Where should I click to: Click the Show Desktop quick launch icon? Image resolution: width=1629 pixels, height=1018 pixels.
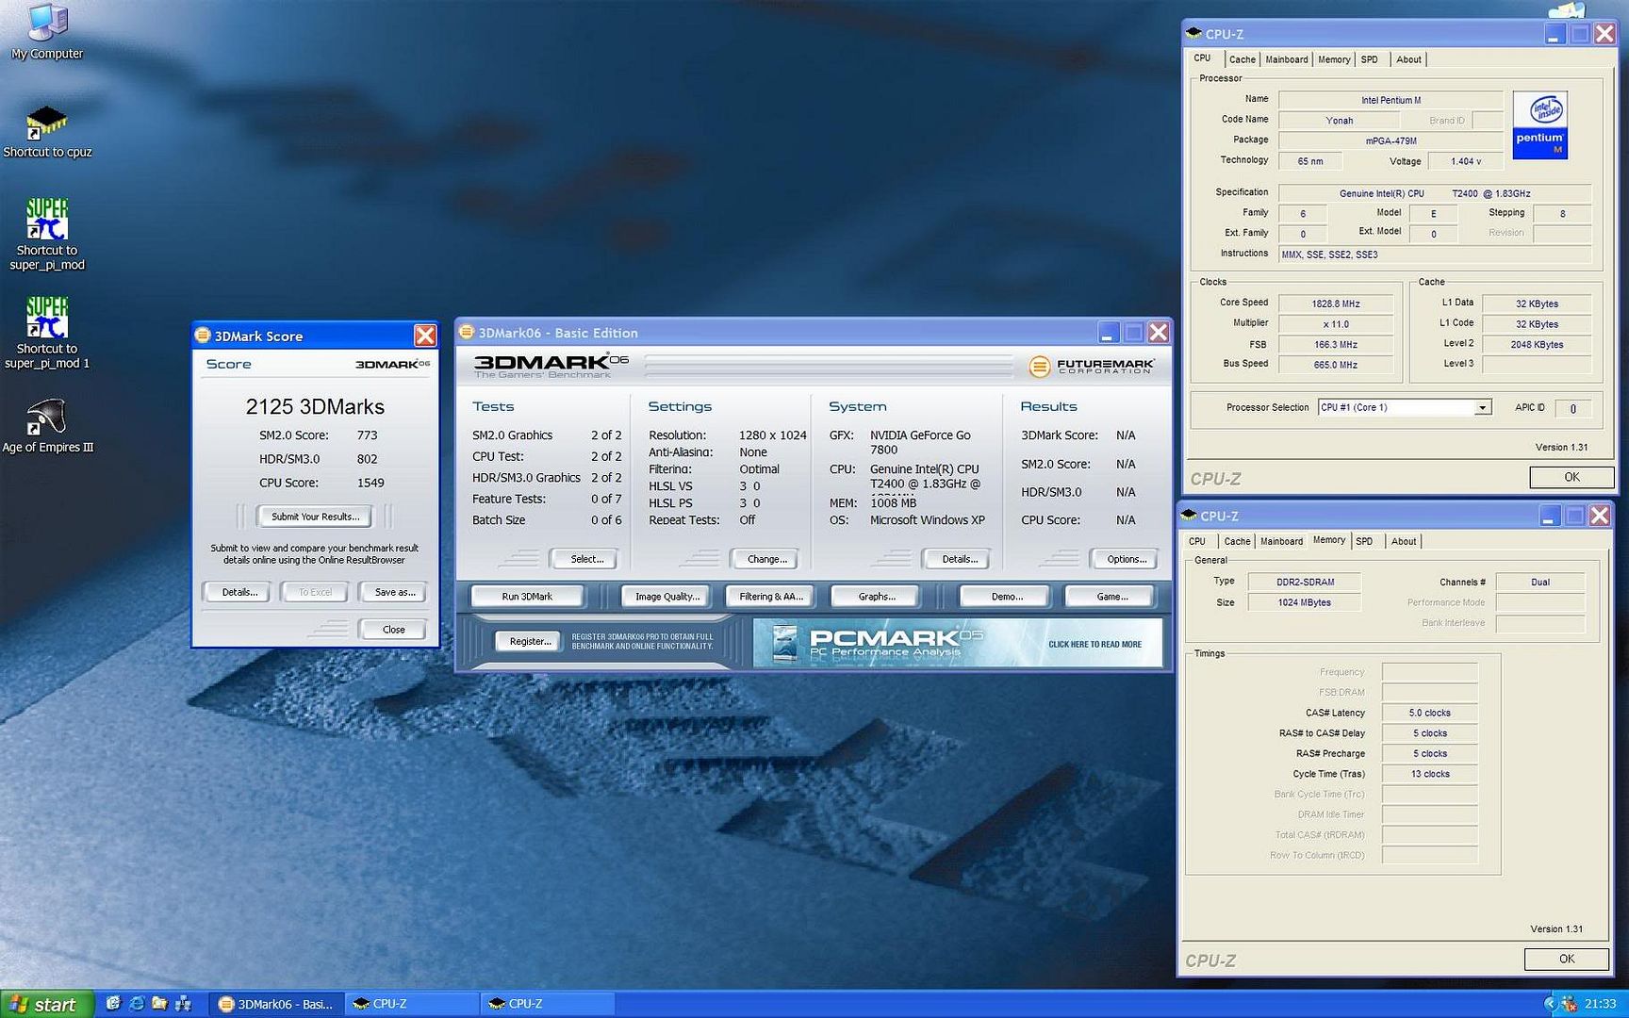(x=113, y=1004)
